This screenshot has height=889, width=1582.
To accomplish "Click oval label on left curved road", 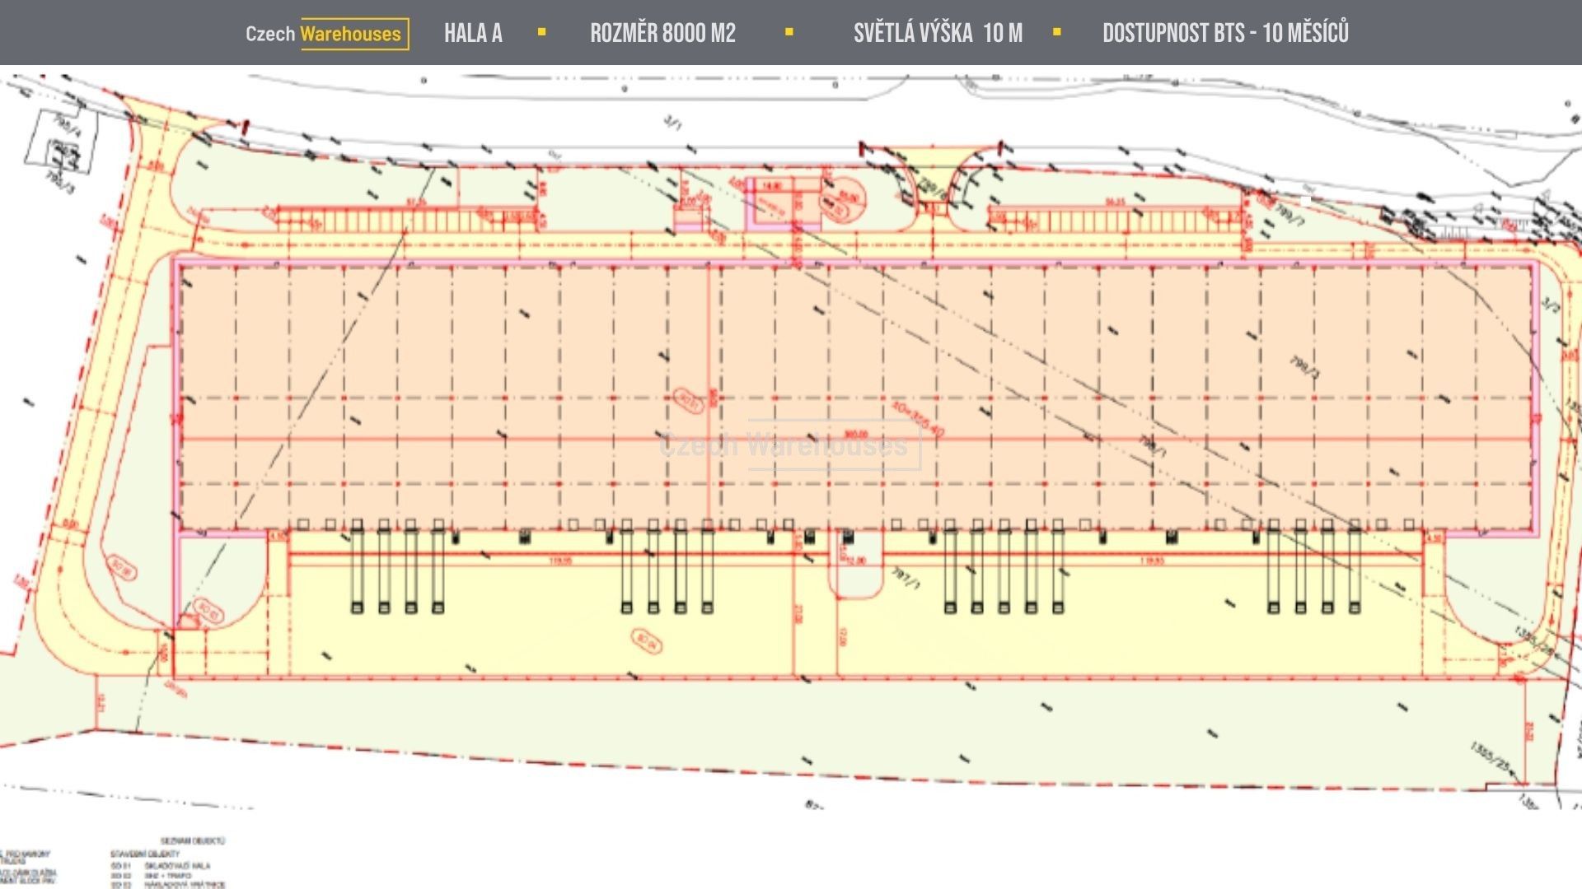I will (x=121, y=568).
